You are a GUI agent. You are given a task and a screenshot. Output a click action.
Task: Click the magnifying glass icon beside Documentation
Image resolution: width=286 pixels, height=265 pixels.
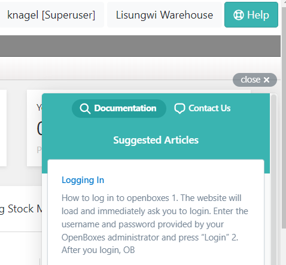[85, 109]
